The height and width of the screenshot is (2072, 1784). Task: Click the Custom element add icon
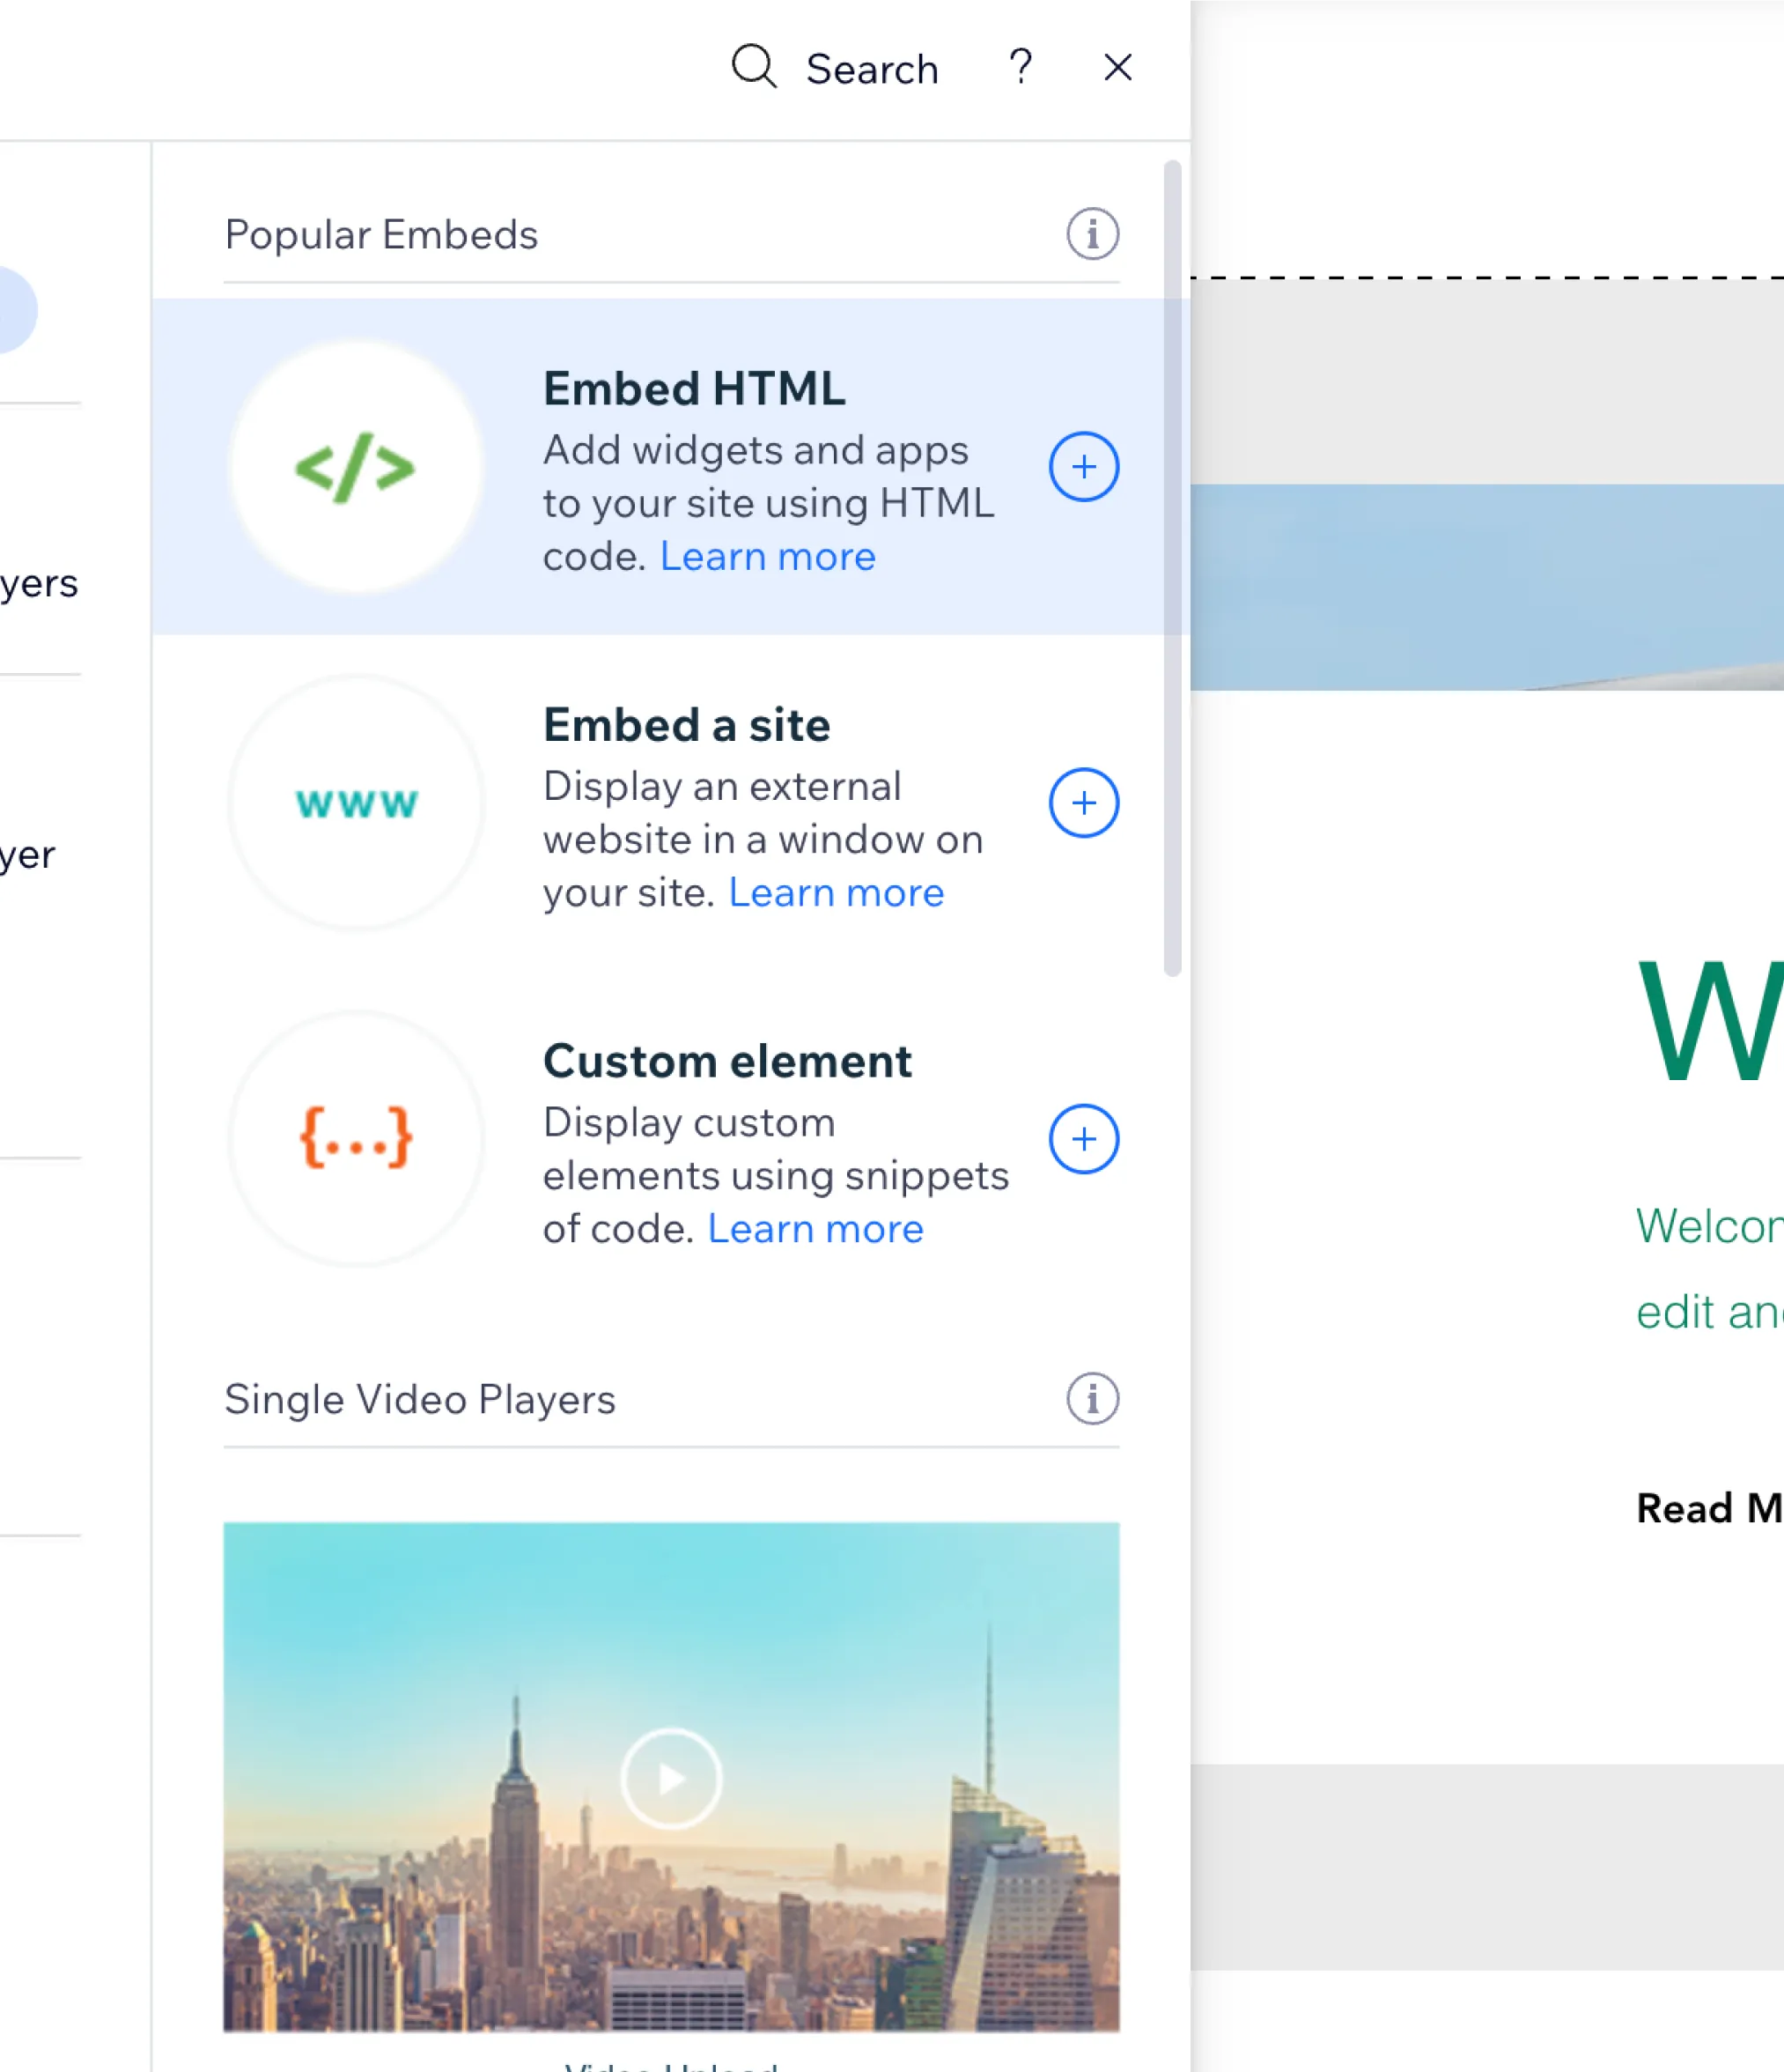point(1083,1138)
